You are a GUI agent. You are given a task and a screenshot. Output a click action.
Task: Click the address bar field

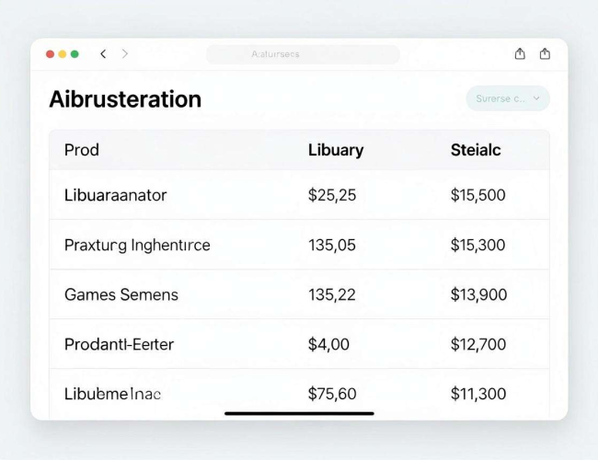pos(303,54)
